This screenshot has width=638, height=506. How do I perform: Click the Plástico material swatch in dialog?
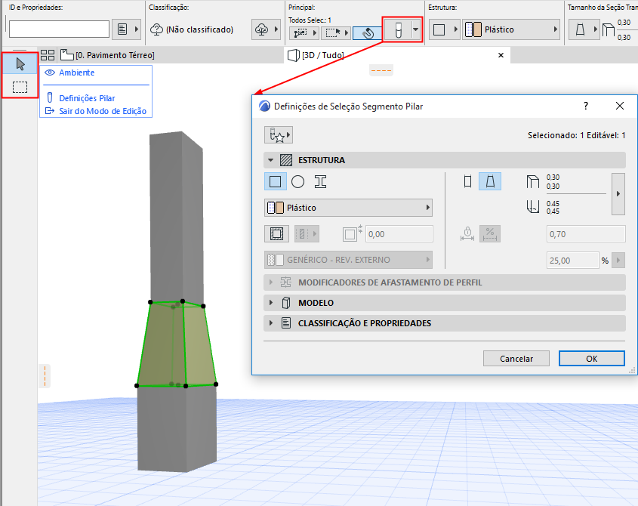tap(276, 208)
